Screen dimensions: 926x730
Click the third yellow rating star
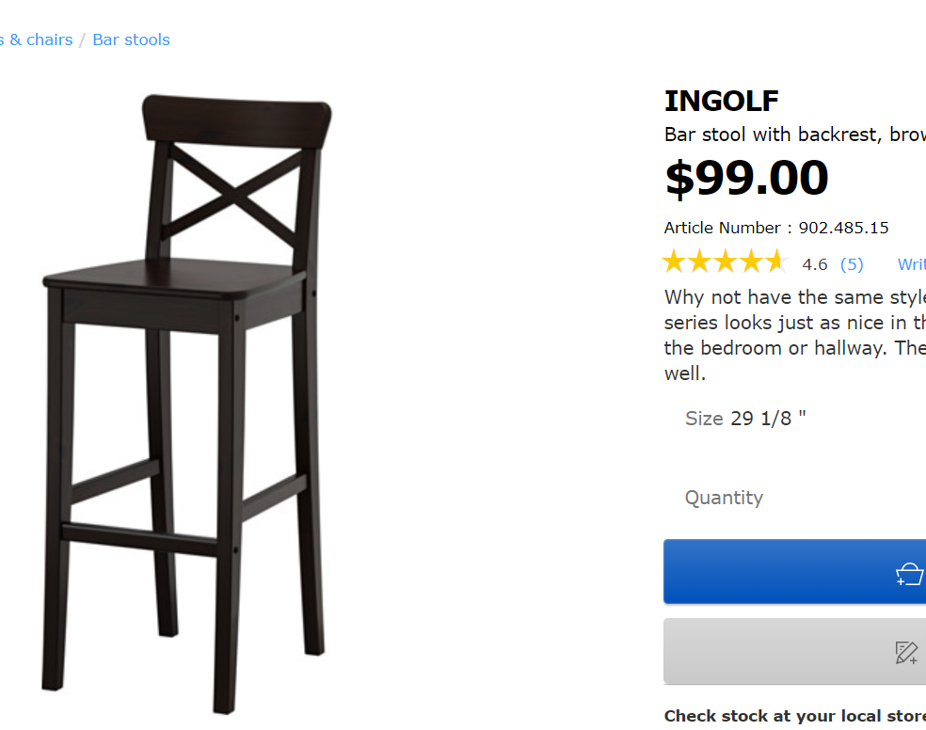tap(725, 262)
